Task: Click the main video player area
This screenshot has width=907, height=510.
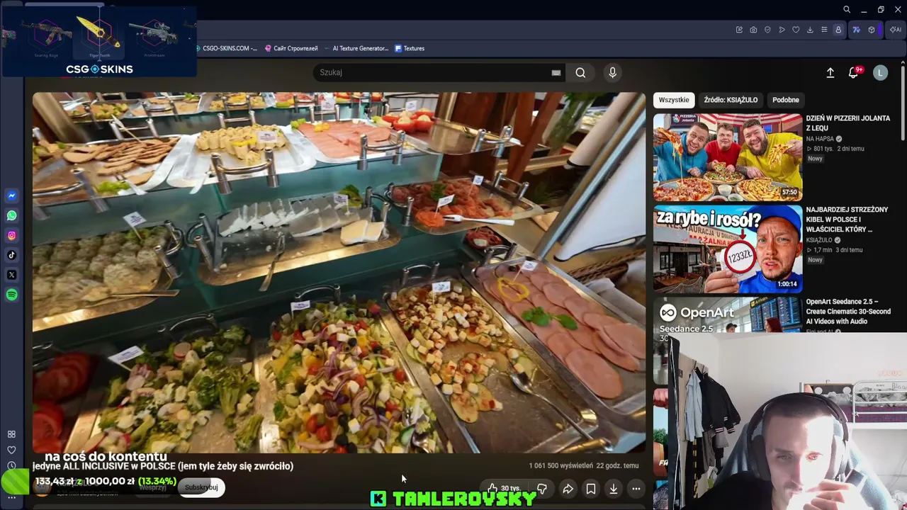Action: point(339,273)
